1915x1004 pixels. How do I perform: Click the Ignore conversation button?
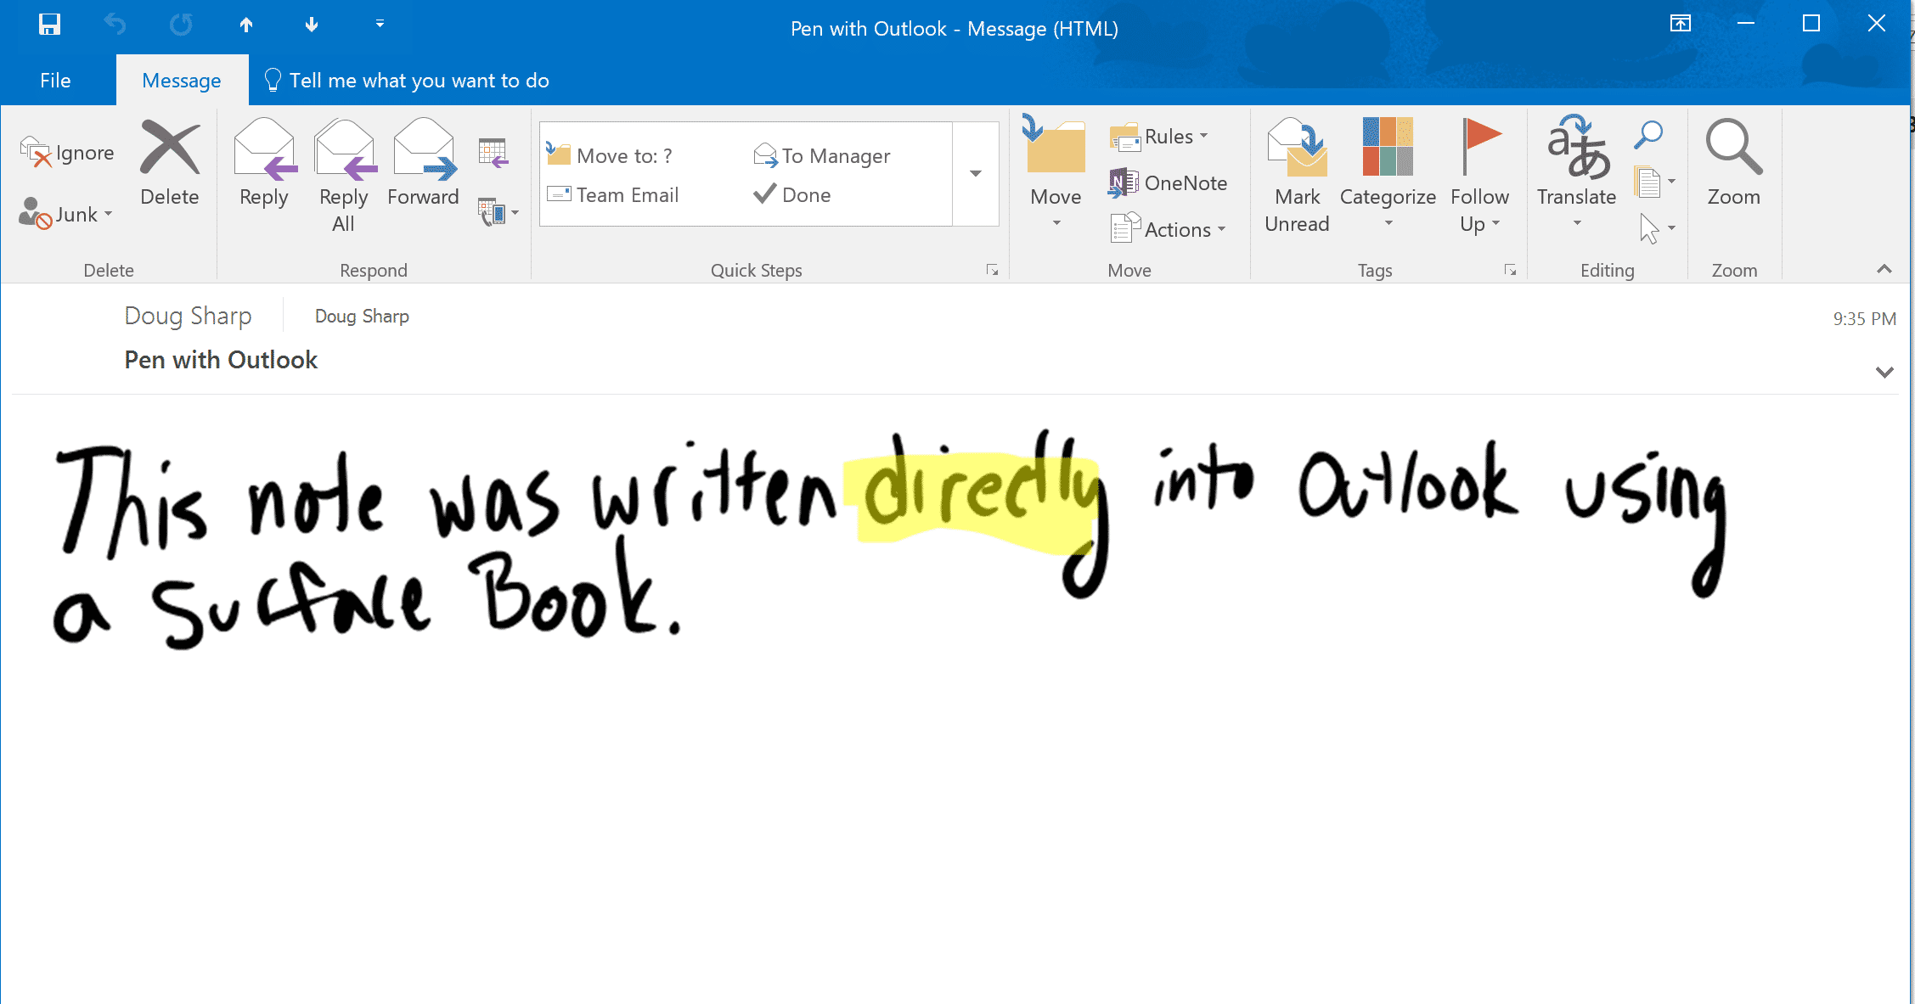67,153
